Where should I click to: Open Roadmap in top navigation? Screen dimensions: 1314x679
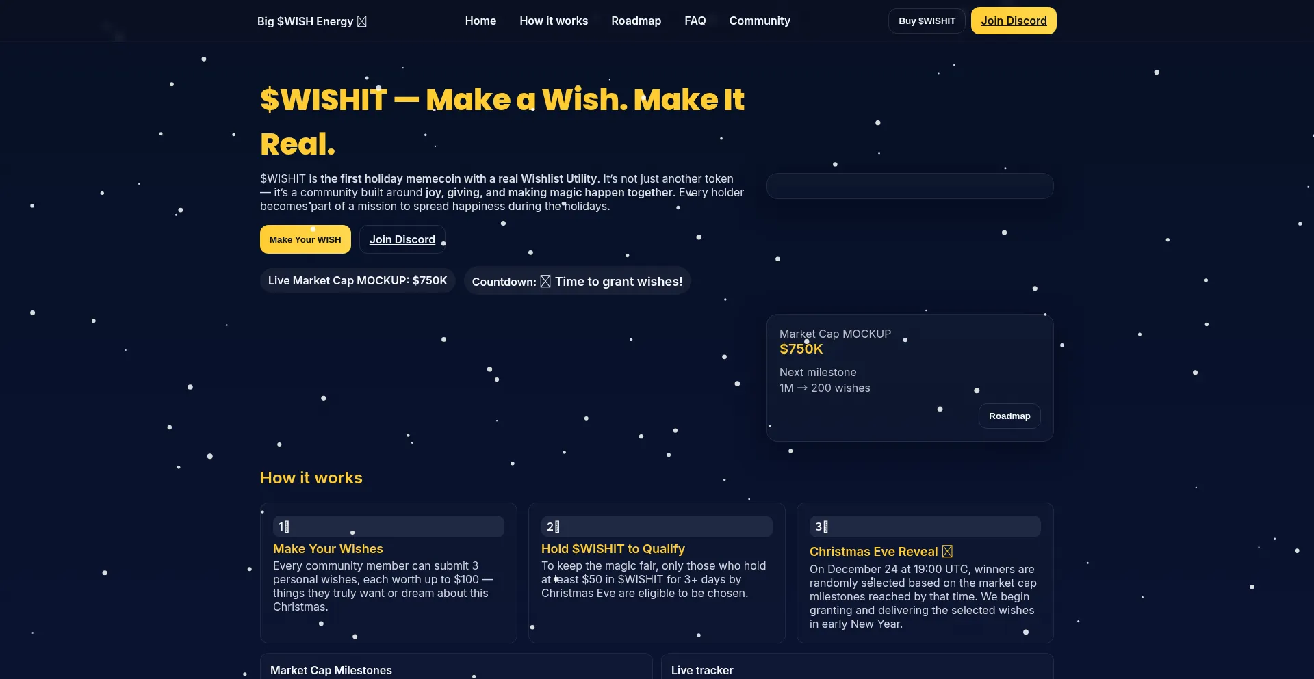636,21
